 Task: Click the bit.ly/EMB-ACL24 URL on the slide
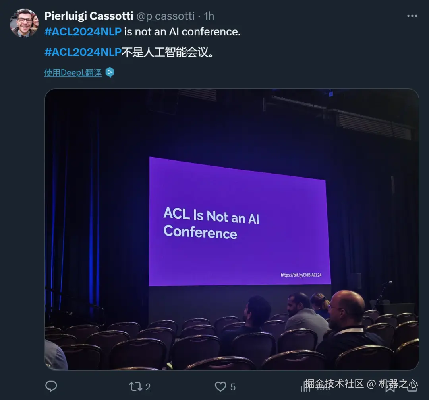(x=301, y=275)
